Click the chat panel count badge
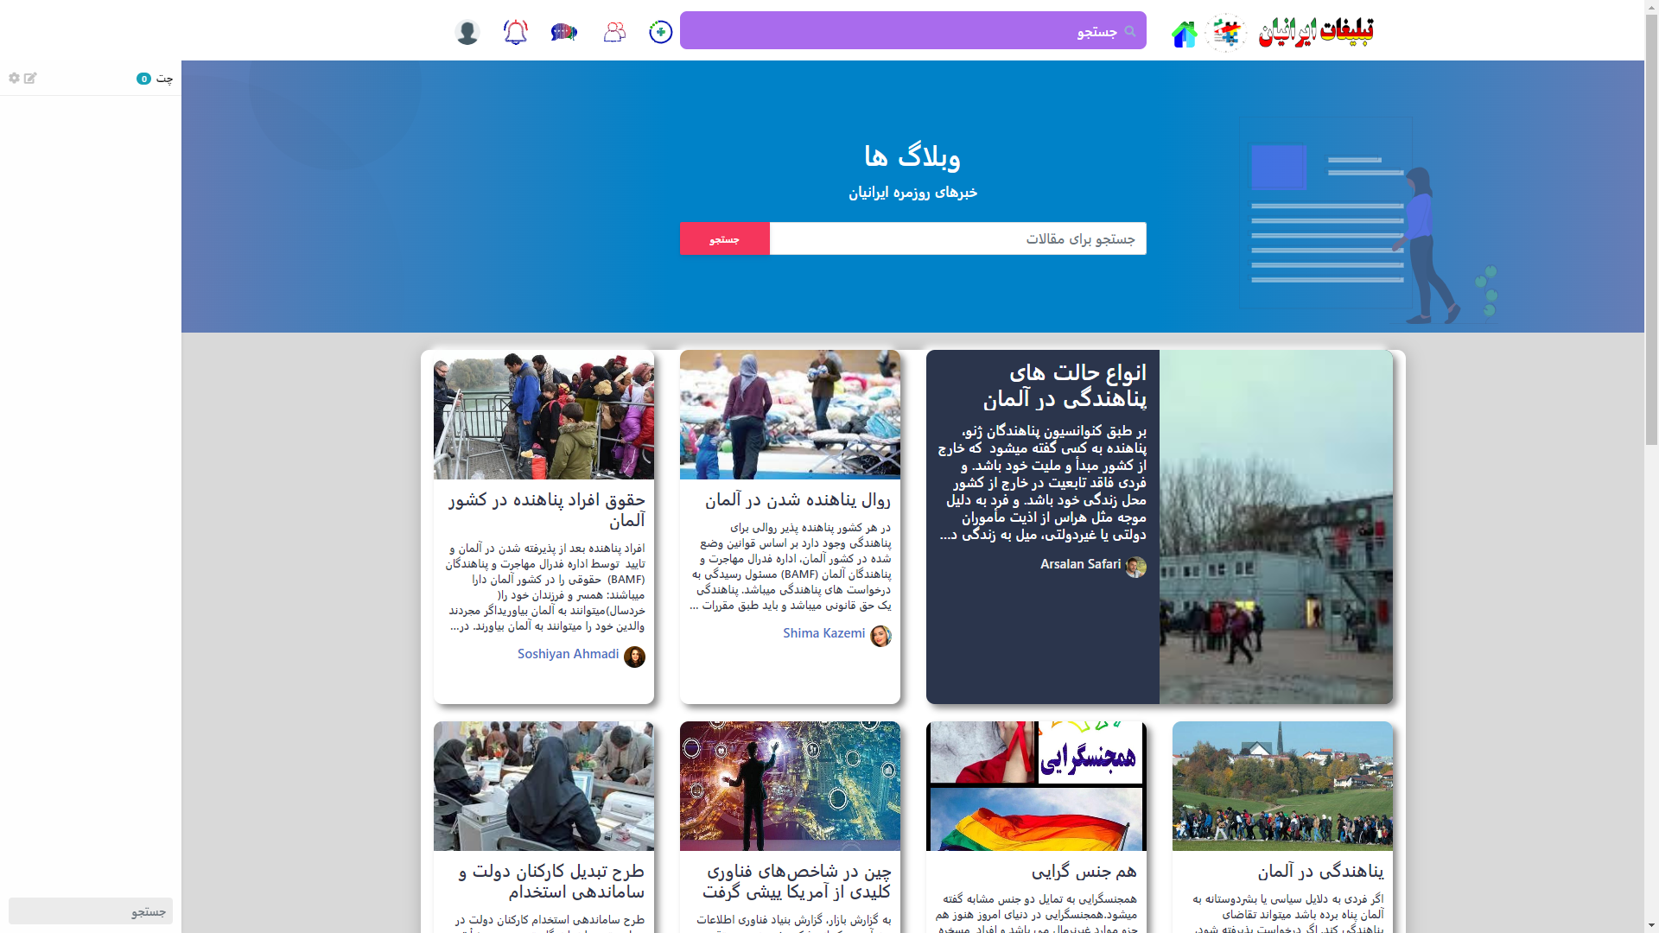Viewport: 1659px width, 933px height. (x=144, y=79)
